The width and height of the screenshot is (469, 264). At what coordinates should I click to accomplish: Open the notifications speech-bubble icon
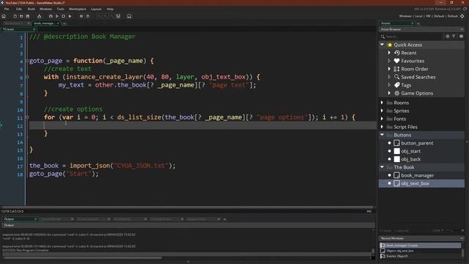465,10
